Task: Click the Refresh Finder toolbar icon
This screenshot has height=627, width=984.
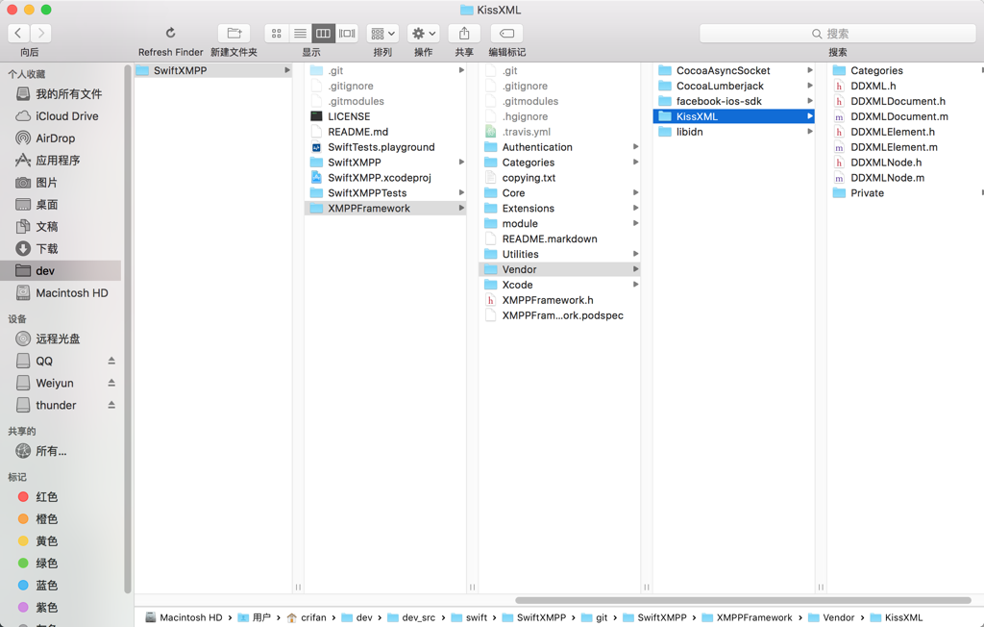Action: (171, 34)
